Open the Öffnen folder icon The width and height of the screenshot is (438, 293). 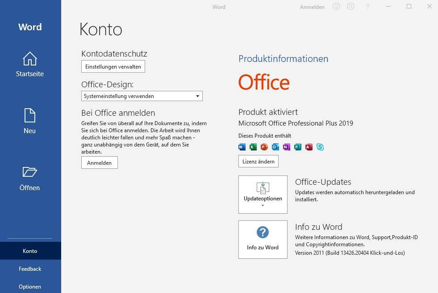pos(29,173)
